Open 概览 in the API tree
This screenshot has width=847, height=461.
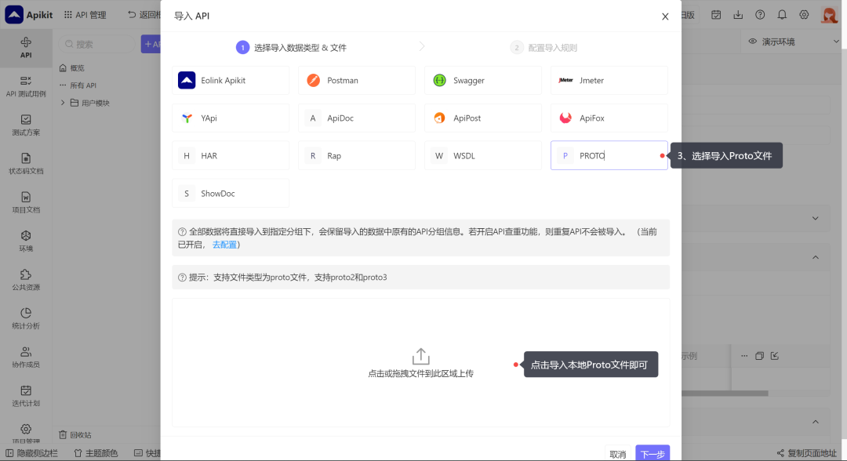pyautogui.click(x=72, y=68)
